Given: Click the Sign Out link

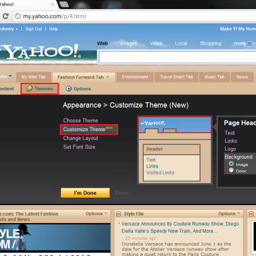Looking at the screenshot, I should coord(33,29).
